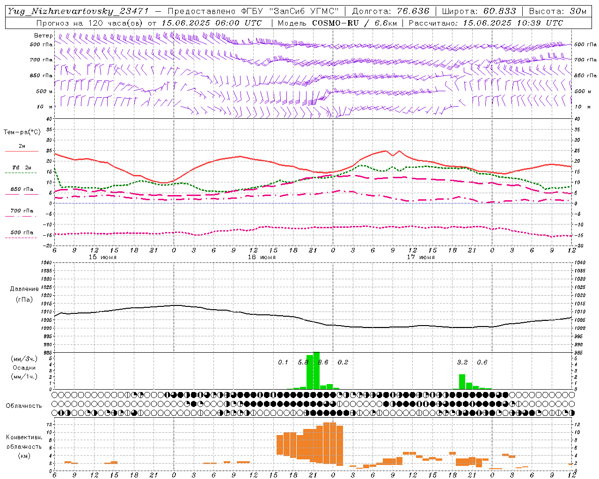Click the (мм/1ч.) unit label
The image size is (599, 479).
[24, 376]
